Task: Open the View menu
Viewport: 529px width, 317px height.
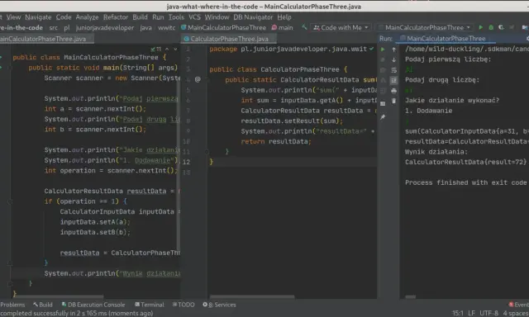Action: tap(13, 17)
